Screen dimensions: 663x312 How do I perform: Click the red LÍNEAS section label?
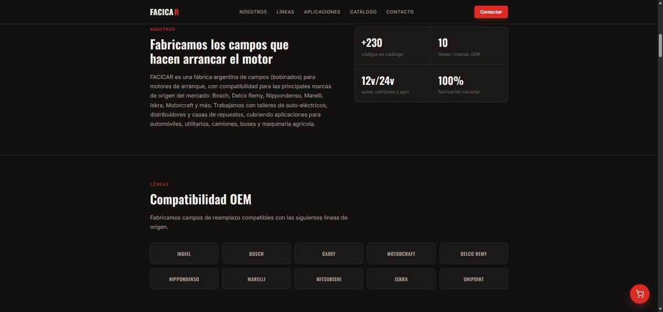(x=160, y=184)
